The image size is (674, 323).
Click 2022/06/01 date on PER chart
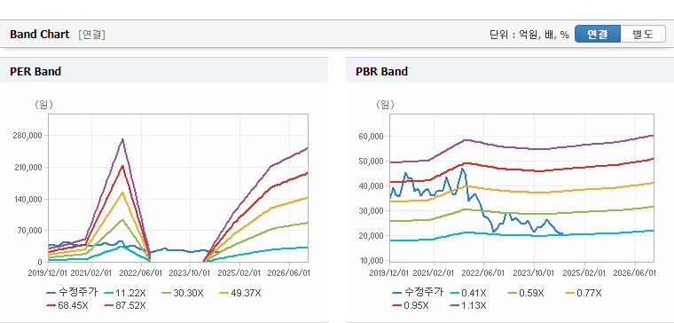pos(140,273)
